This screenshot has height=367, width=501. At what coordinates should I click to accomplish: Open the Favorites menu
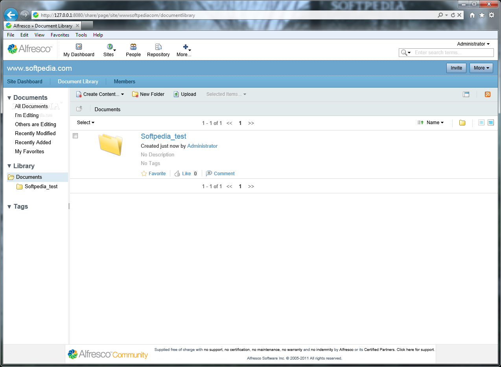(x=60, y=35)
